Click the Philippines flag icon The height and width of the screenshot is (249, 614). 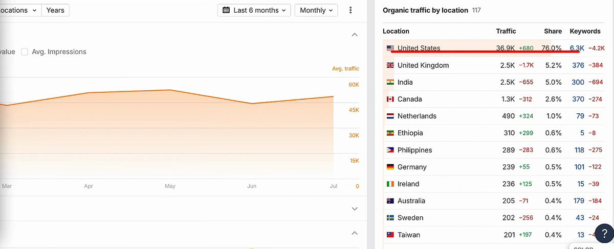point(390,150)
